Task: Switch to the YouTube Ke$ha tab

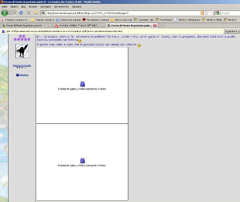Action: pos(78,25)
